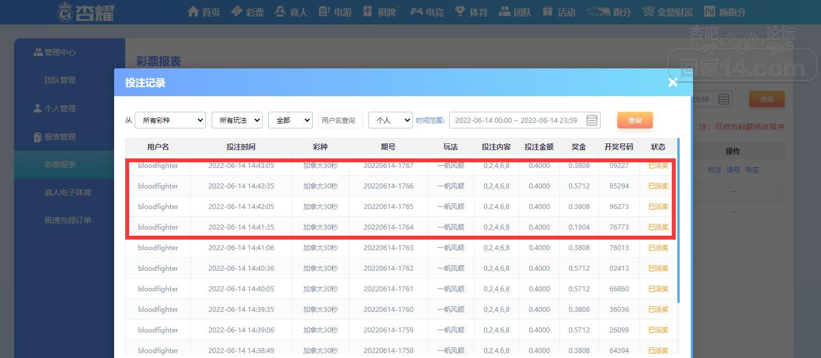Open the 团队 team icon
Viewport: 821px width, 358px height.
[x=504, y=11]
